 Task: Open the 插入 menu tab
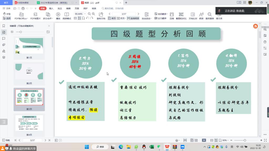click(51, 8)
